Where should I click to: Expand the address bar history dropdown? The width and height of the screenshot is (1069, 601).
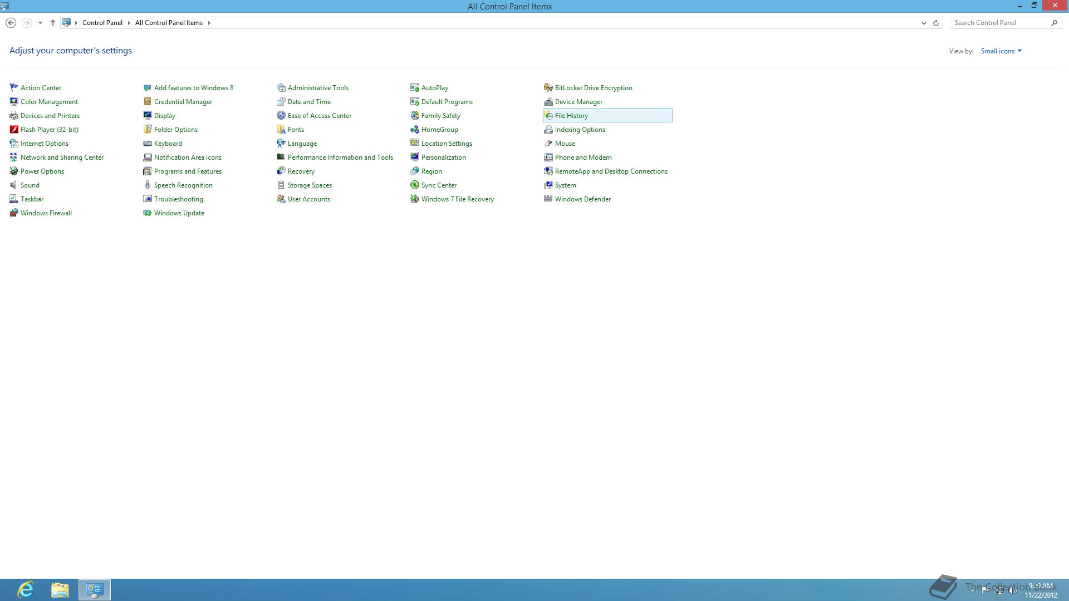click(x=924, y=23)
